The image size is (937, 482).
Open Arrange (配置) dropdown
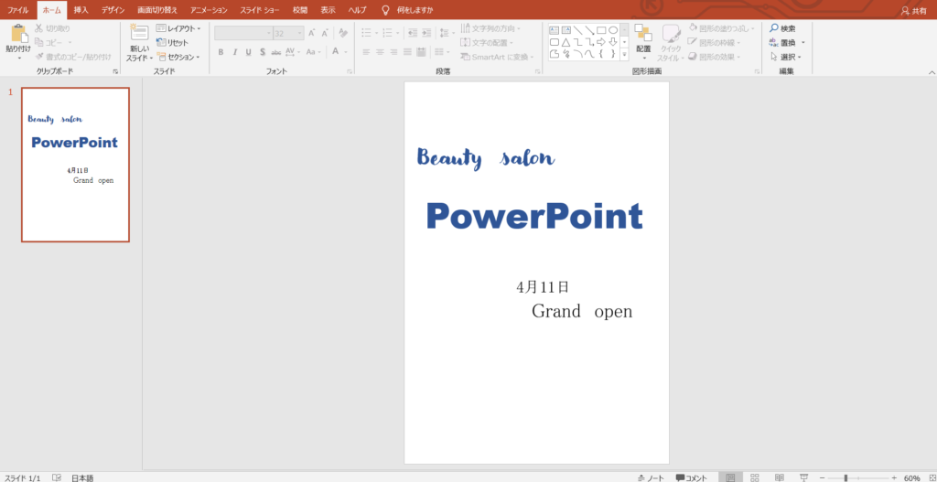[643, 43]
